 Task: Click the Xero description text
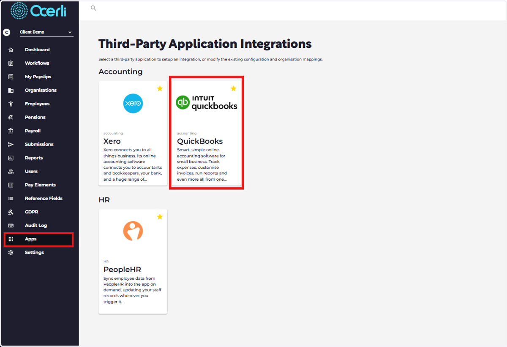[x=133, y=165]
